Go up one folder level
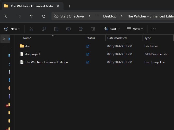The height and width of the screenshot is (130, 174). coord(31,16)
